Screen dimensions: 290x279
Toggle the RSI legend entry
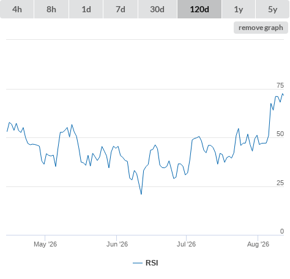[x=146, y=263]
